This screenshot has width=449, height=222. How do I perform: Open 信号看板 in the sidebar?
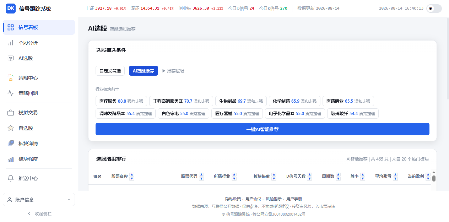pyautogui.click(x=39, y=27)
